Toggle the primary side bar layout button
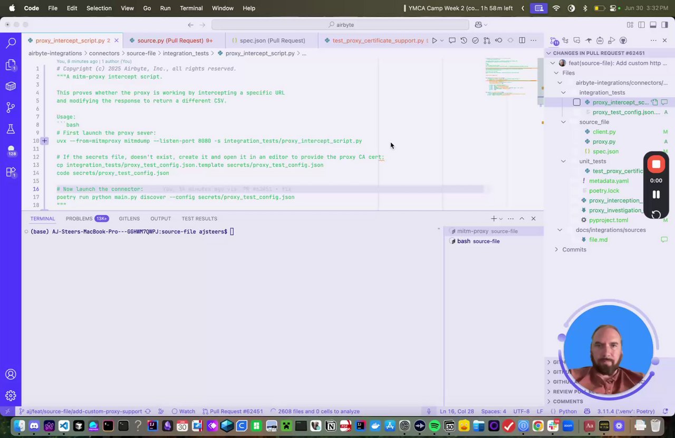675x438 pixels. 641,25
